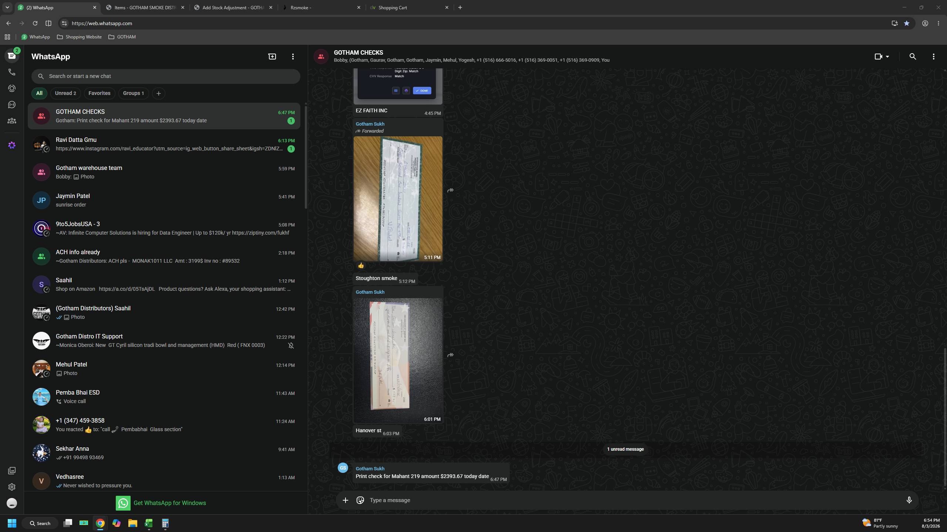Open the Calls icon in WhatsApp sidebar

[12, 72]
